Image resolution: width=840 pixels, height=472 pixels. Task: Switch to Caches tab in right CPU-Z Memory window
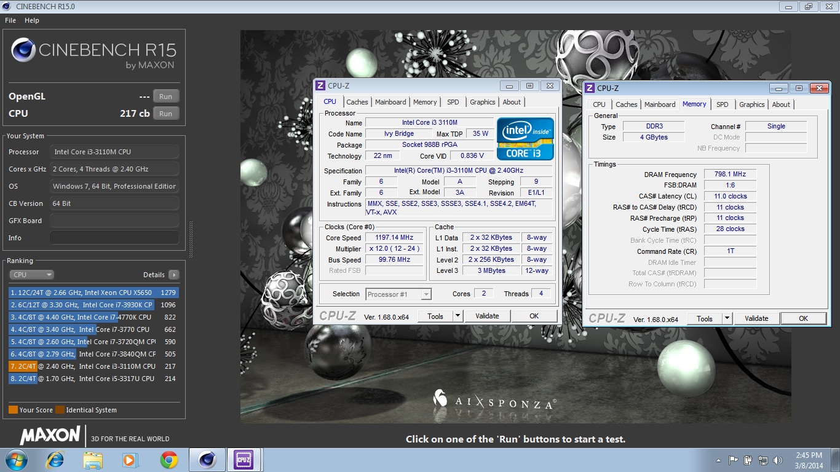click(x=626, y=104)
